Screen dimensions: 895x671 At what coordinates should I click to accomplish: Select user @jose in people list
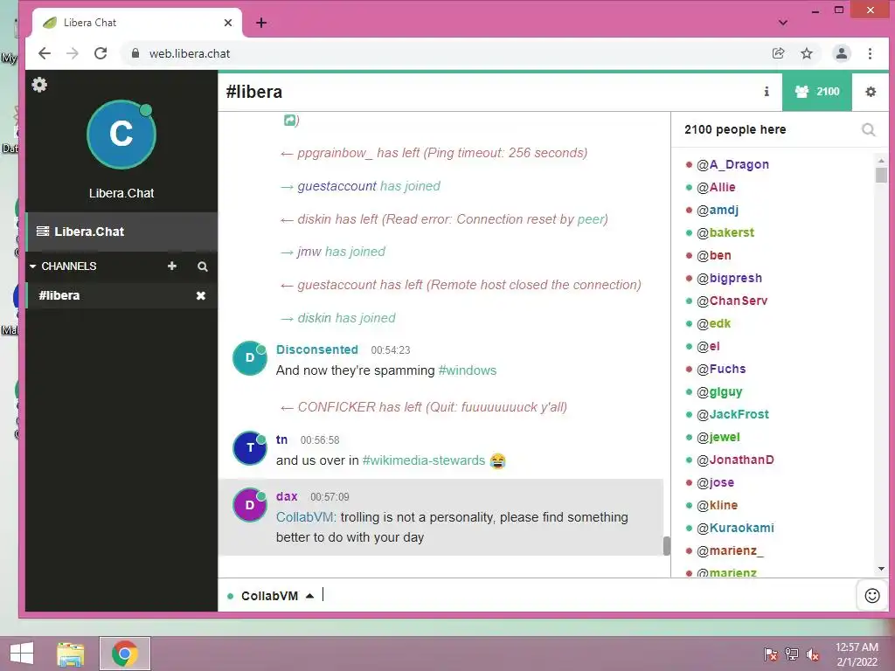[715, 482]
